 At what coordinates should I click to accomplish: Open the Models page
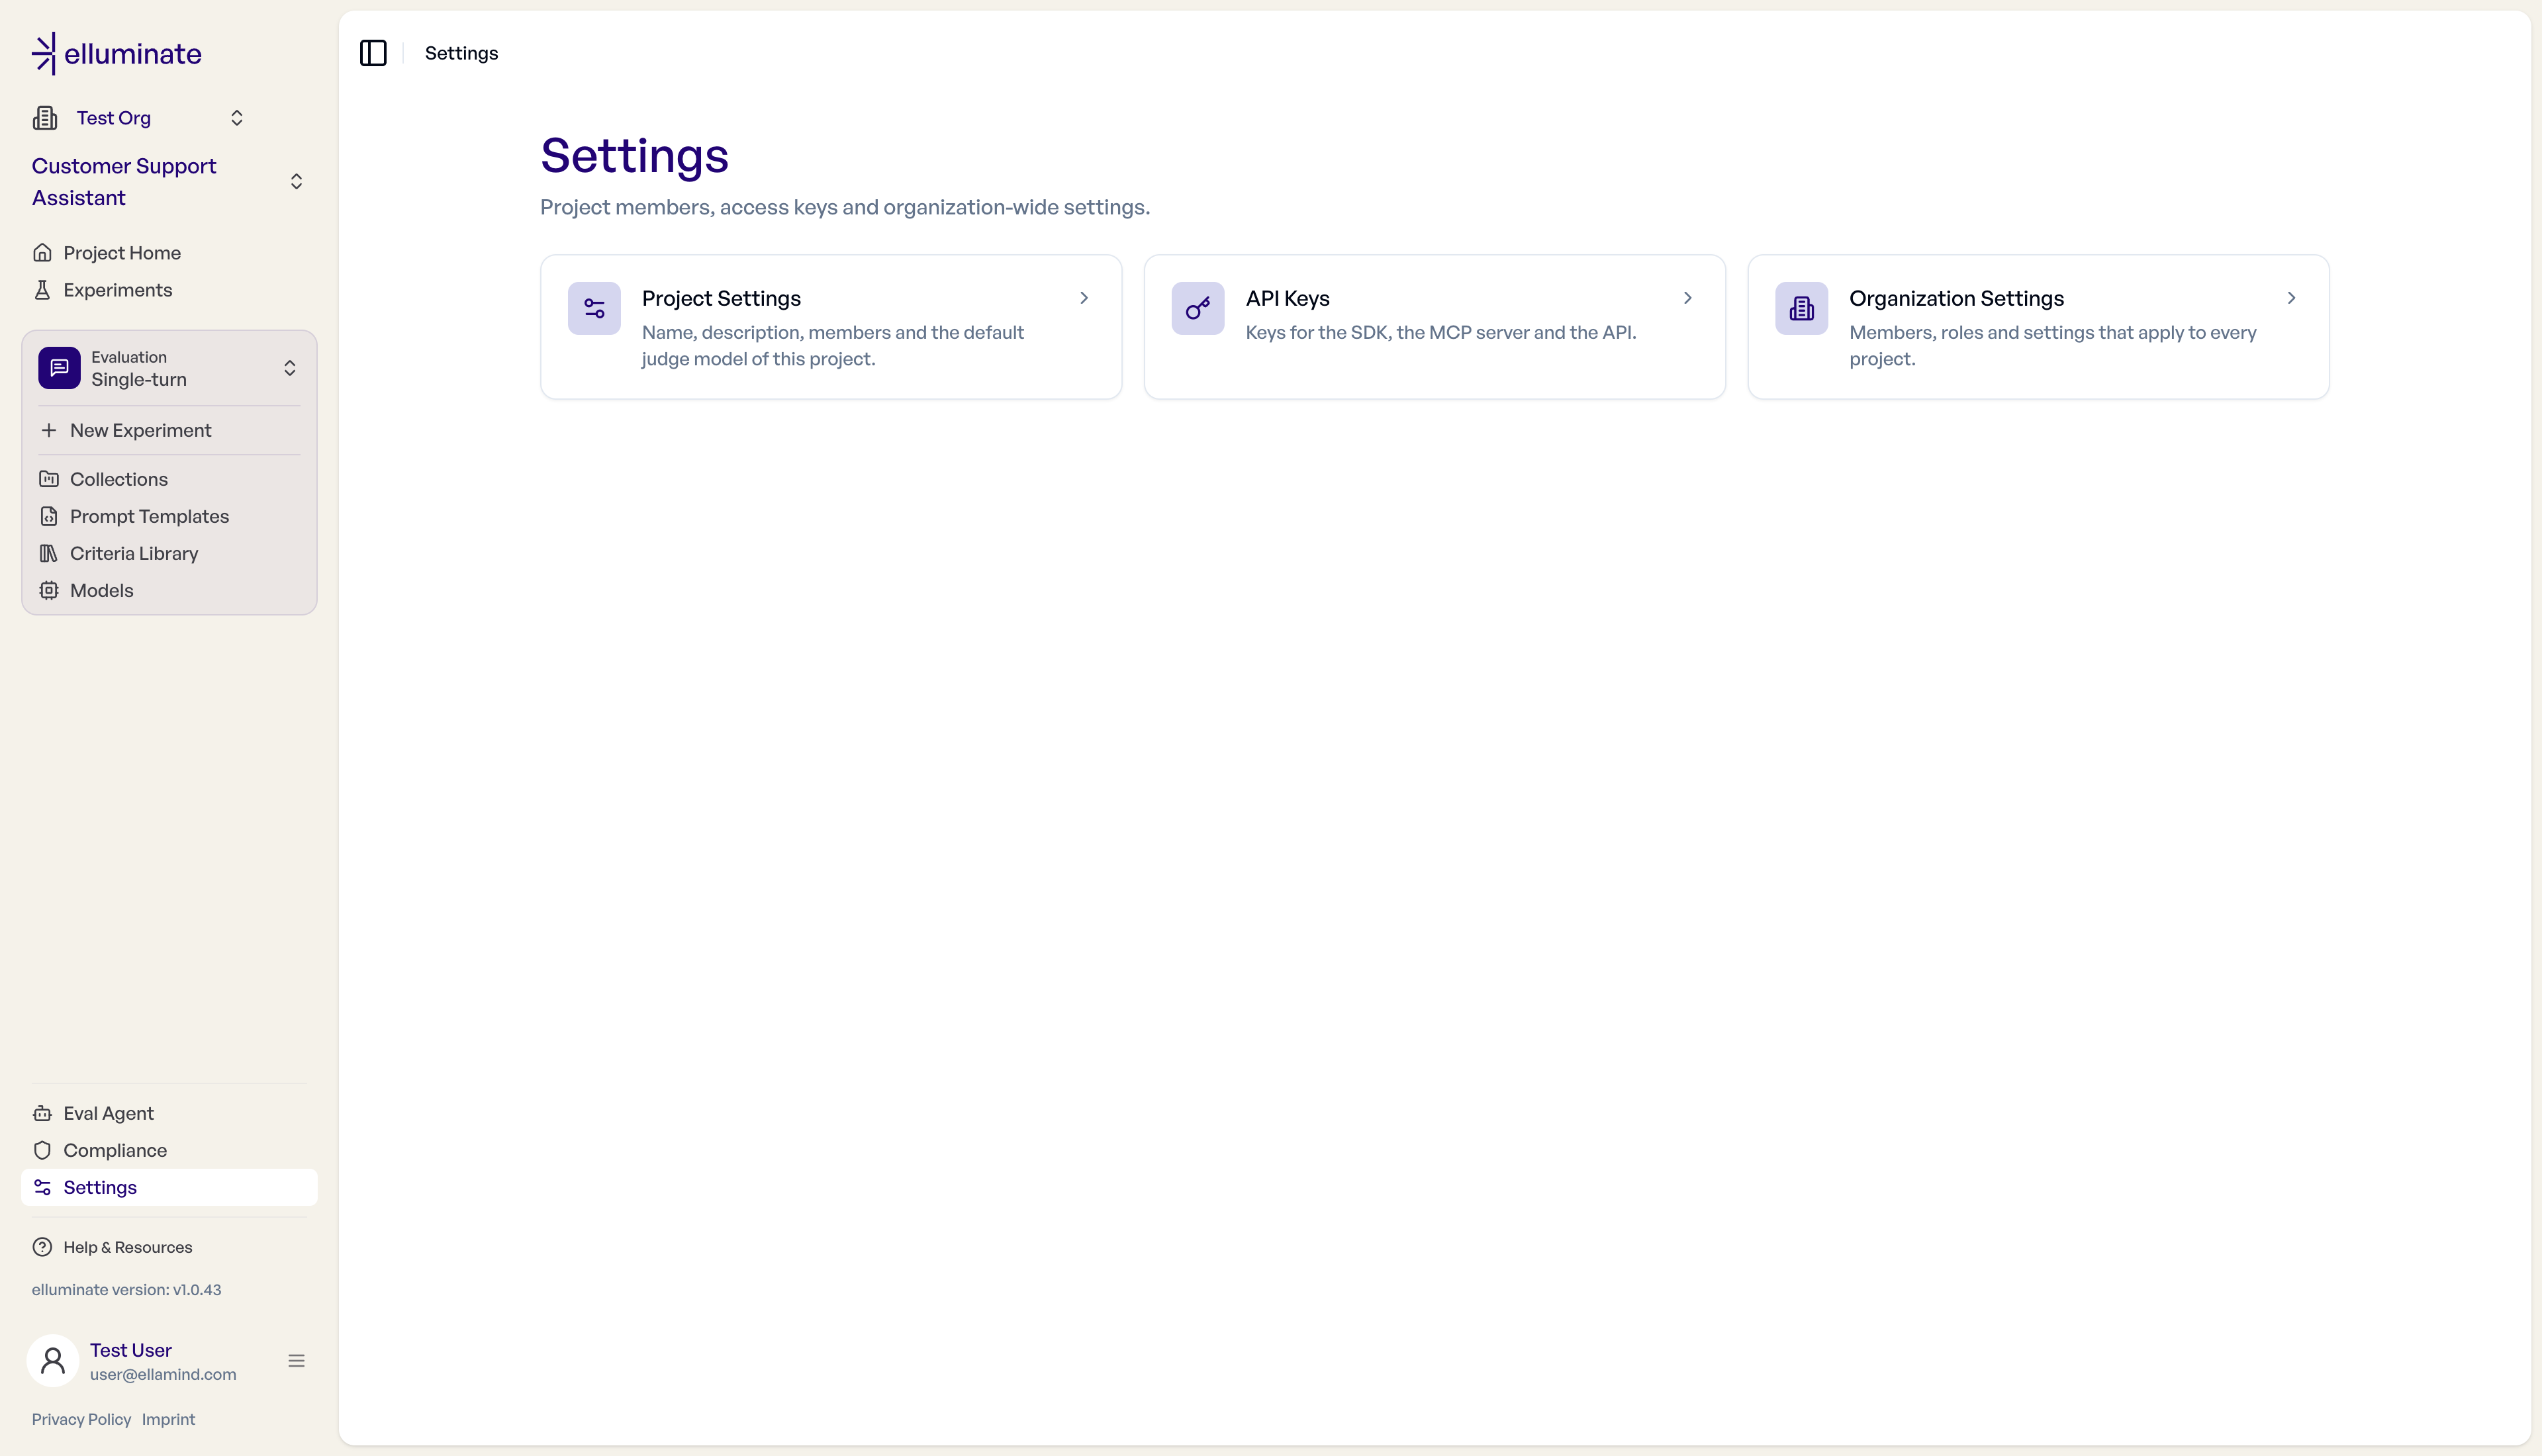click(169, 590)
